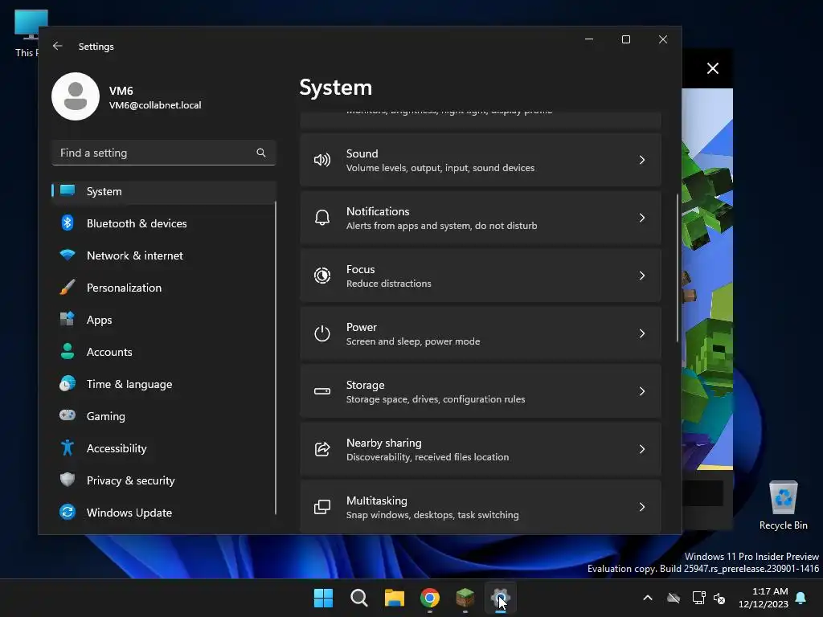Open Notifications settings page
823x617 pixels.
pos(481,218)
